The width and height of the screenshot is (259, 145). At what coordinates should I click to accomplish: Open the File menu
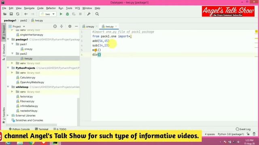point(4,8)
